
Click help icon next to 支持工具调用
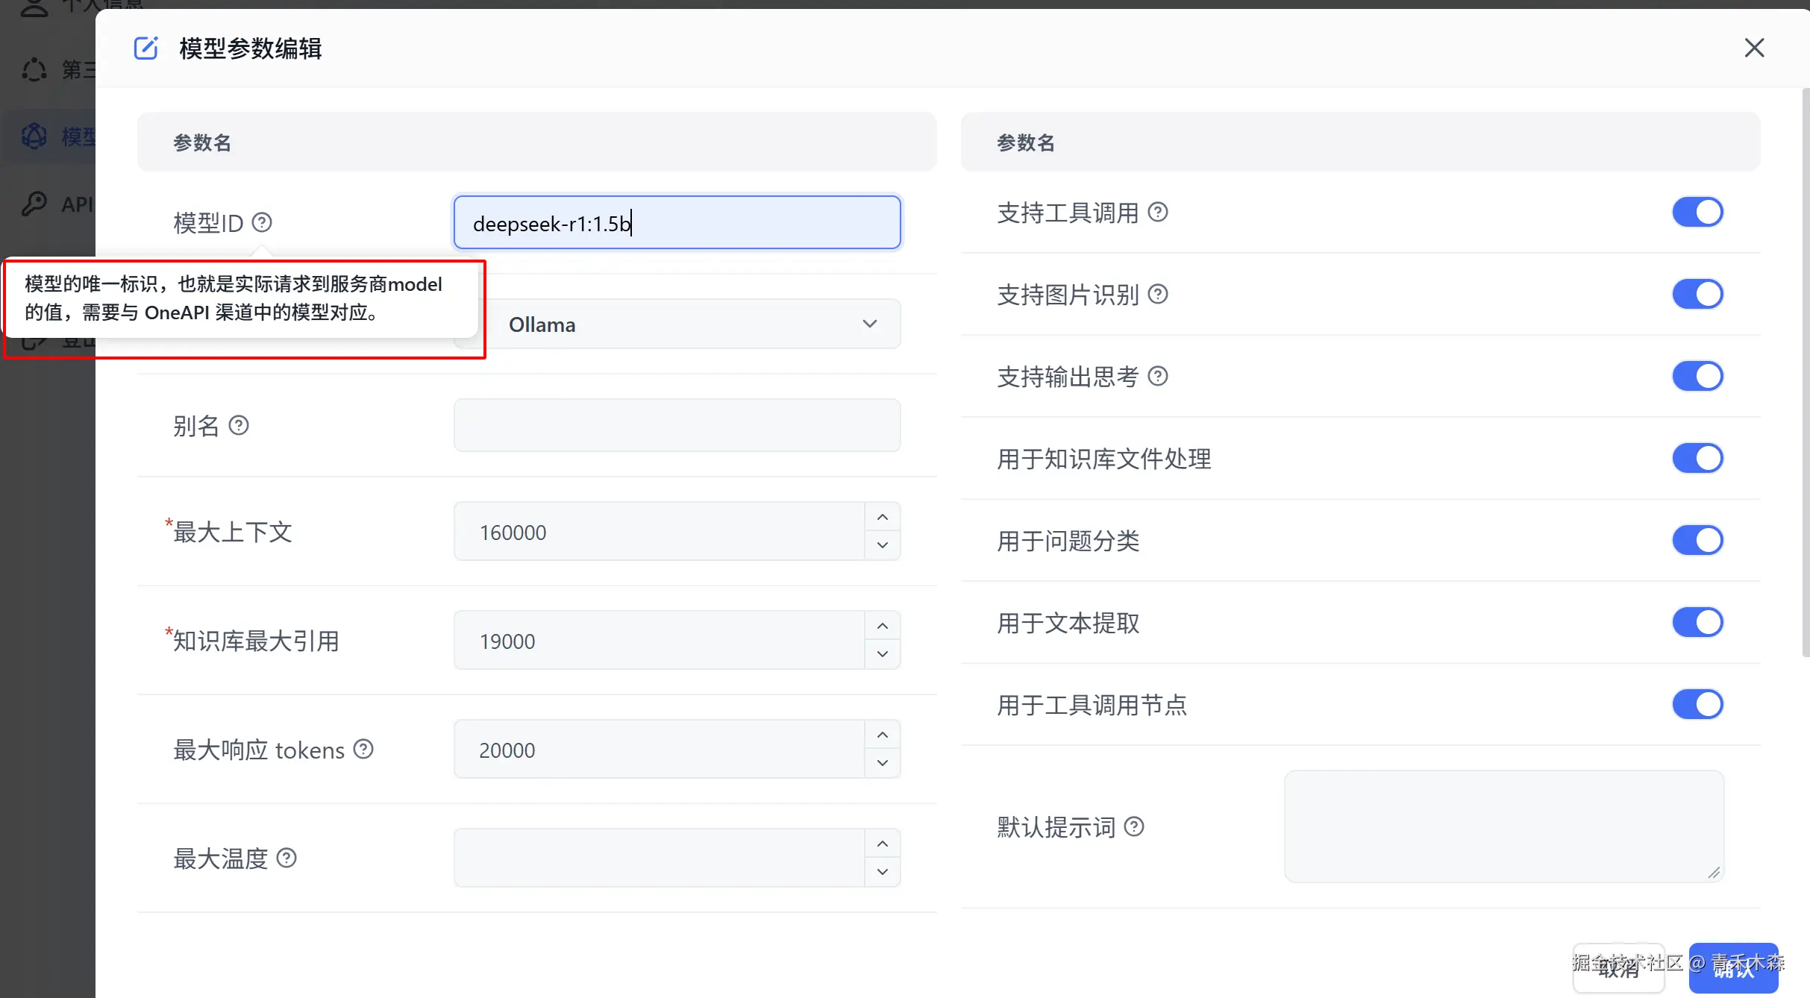pos(1158,213)
